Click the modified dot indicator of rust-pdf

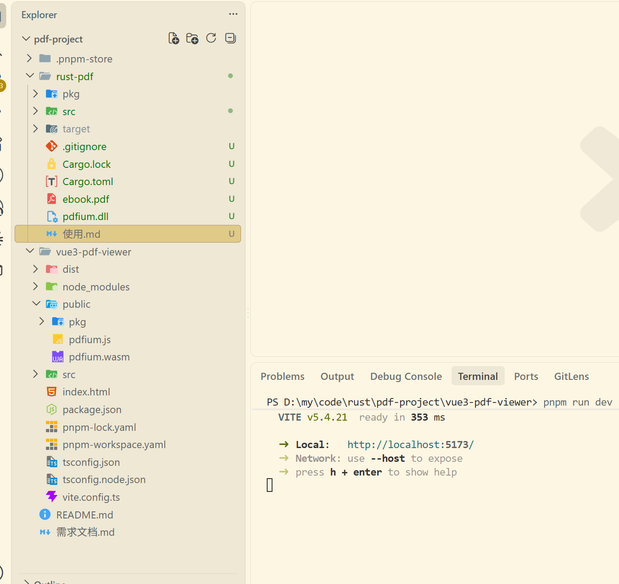coord(230,76)
